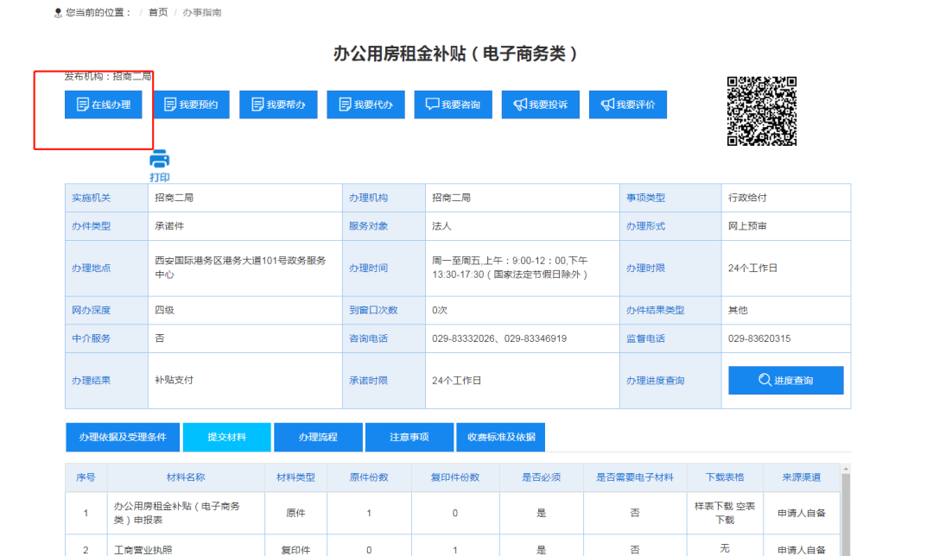Click the 材料类型 column header
The image size is (933, 556).
coord(295,477)
